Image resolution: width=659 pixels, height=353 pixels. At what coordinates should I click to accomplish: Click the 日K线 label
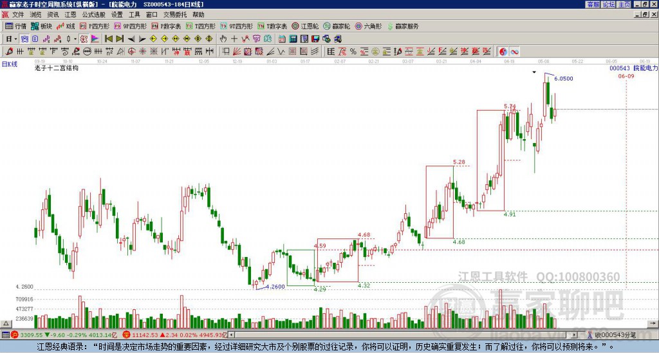click(x=10, y=64)
